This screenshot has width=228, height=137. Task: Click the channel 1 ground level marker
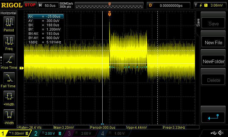point(22,68)
